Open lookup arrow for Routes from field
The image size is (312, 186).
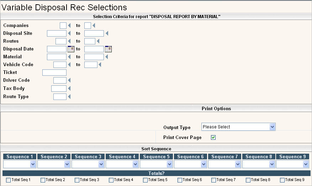[x=69, y=41]
